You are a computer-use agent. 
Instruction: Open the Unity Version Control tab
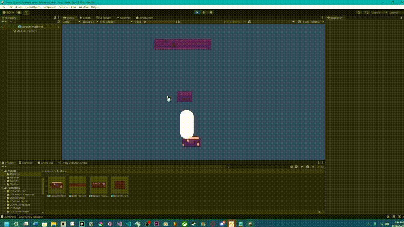click(x=73, y=163)
